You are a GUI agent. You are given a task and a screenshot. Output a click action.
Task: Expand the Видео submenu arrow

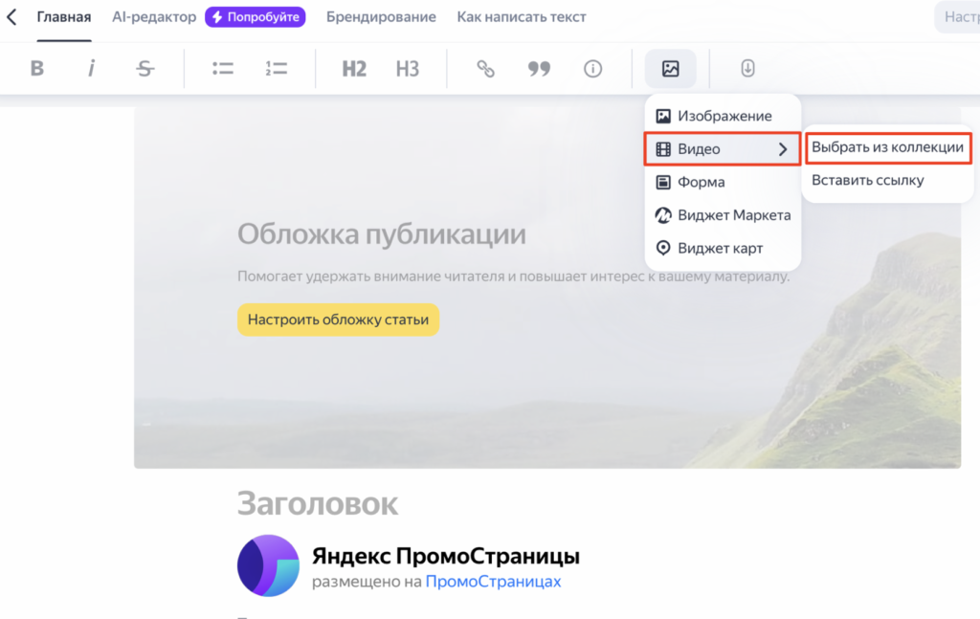point(785,148)
